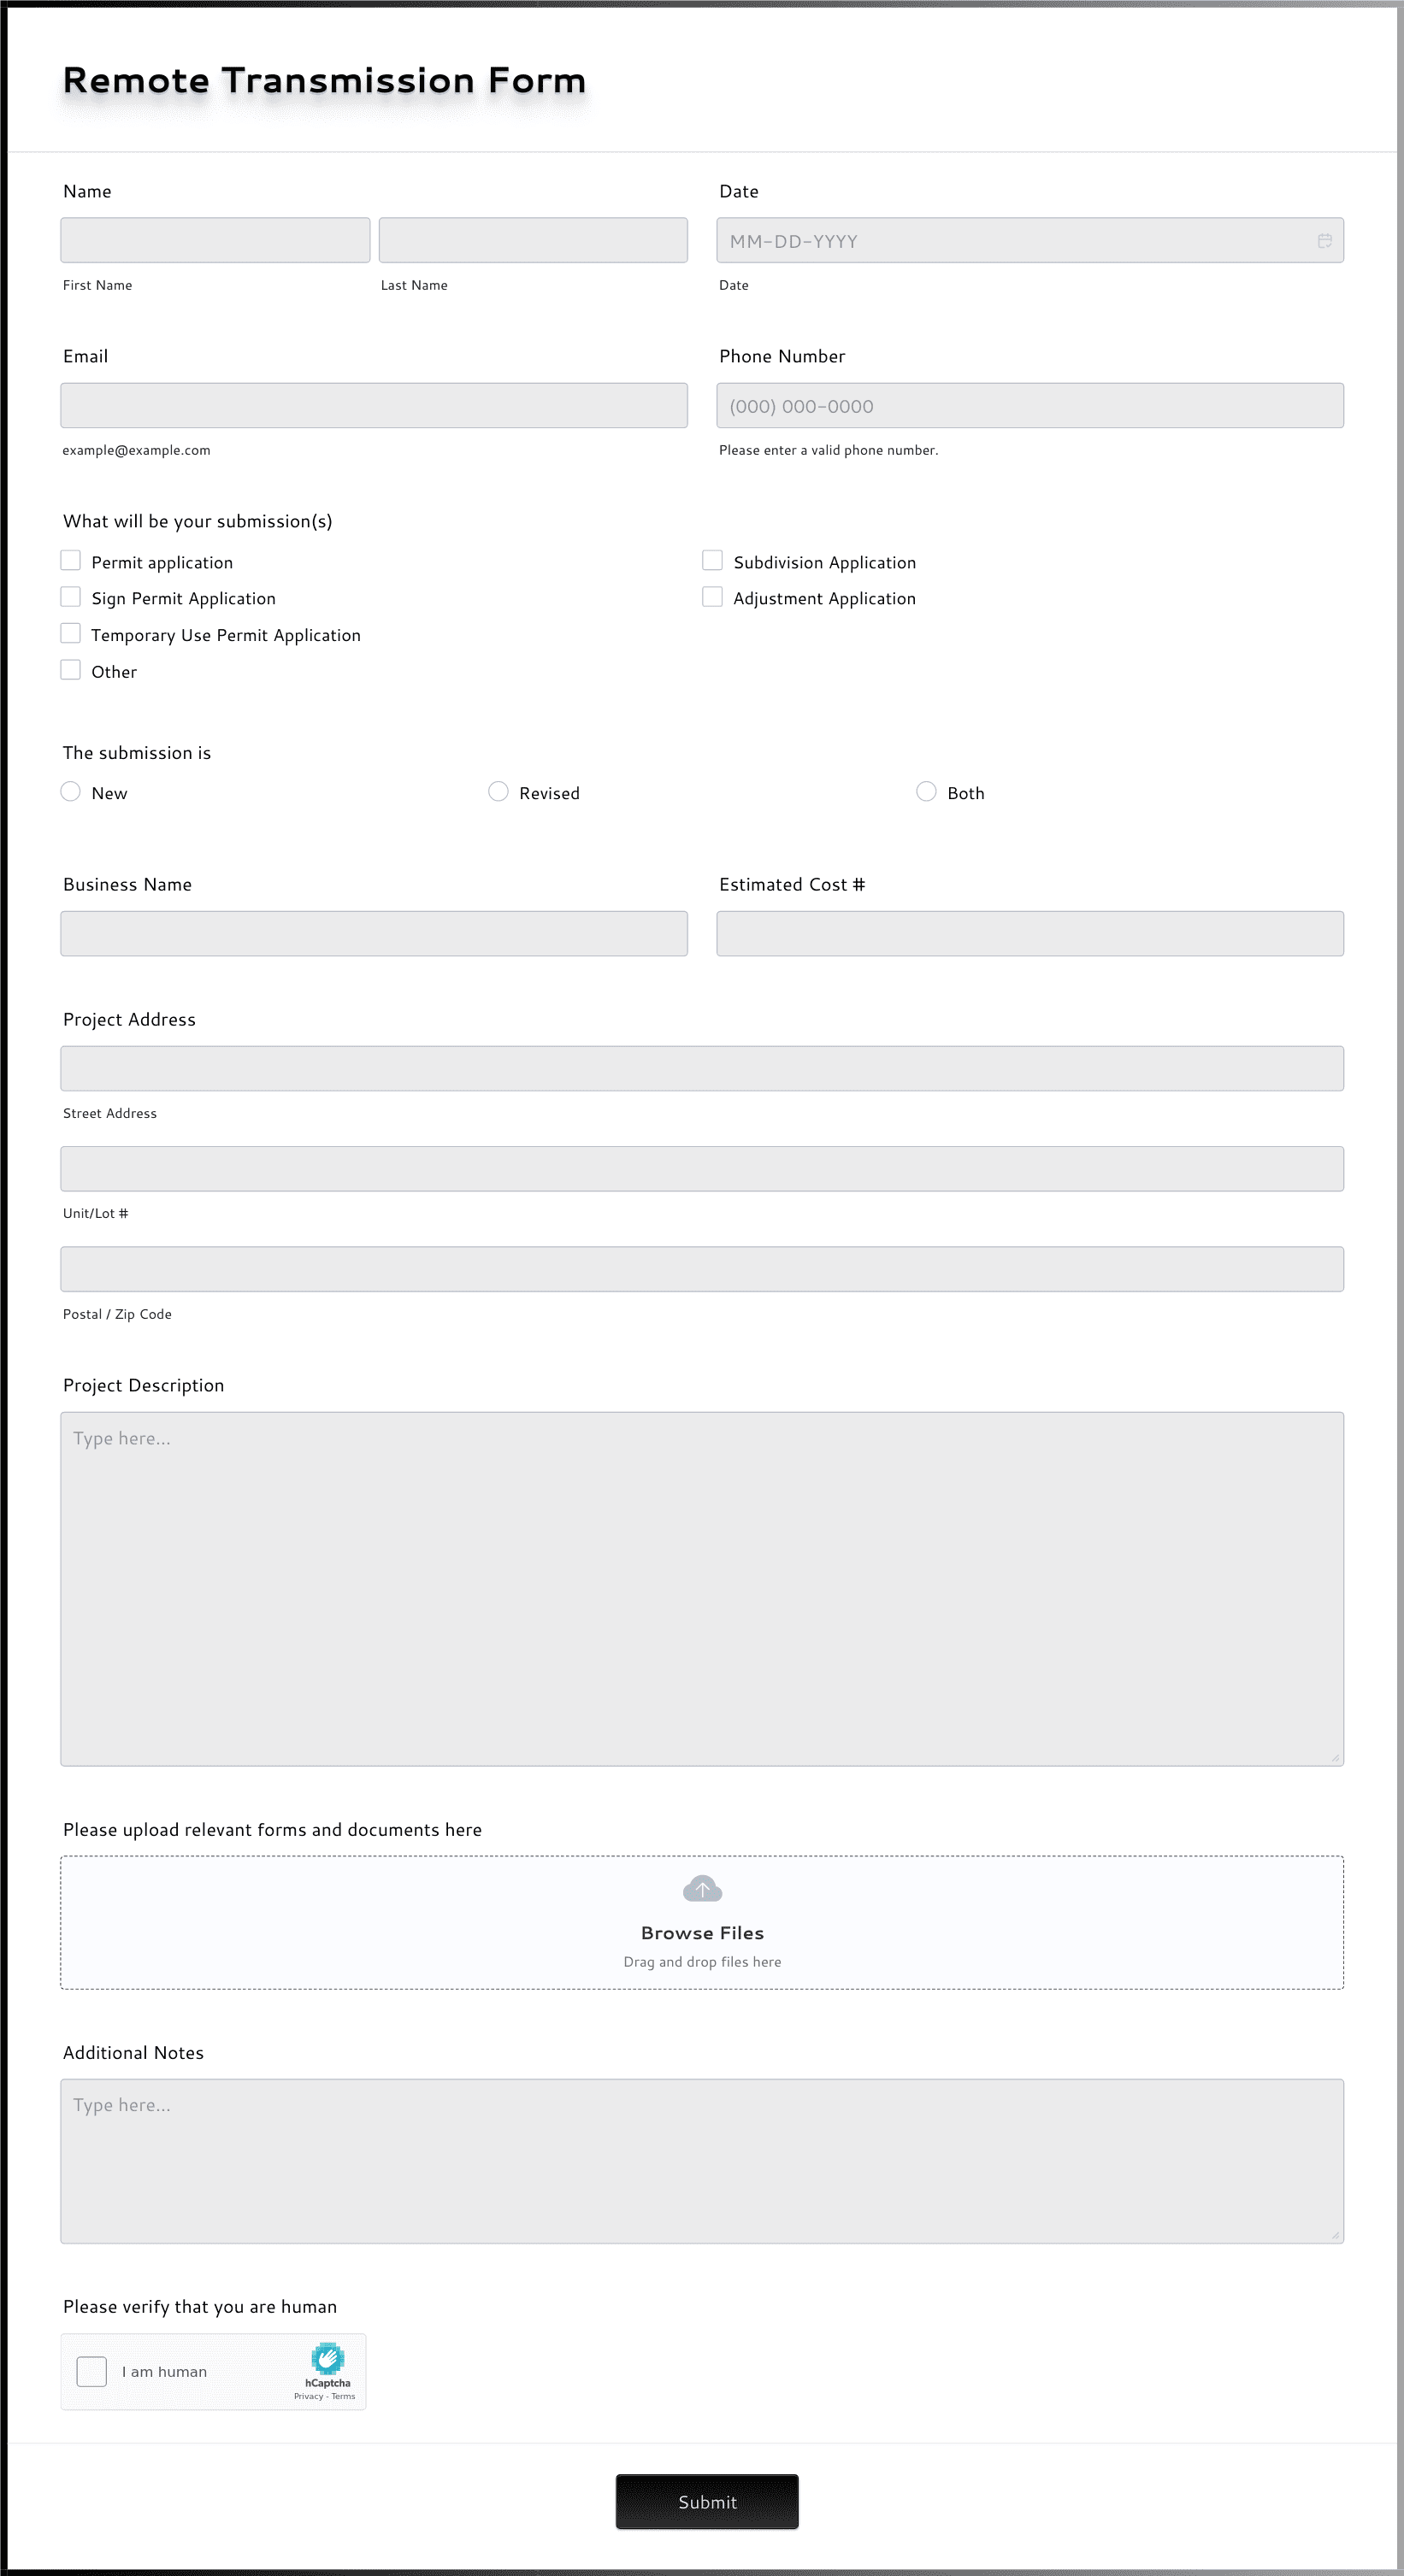Check the Permit application checkbox
1404x2576 pixels.
click(71, 560)
